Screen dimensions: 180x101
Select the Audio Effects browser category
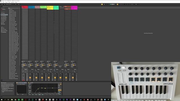[x=4, y=17]
